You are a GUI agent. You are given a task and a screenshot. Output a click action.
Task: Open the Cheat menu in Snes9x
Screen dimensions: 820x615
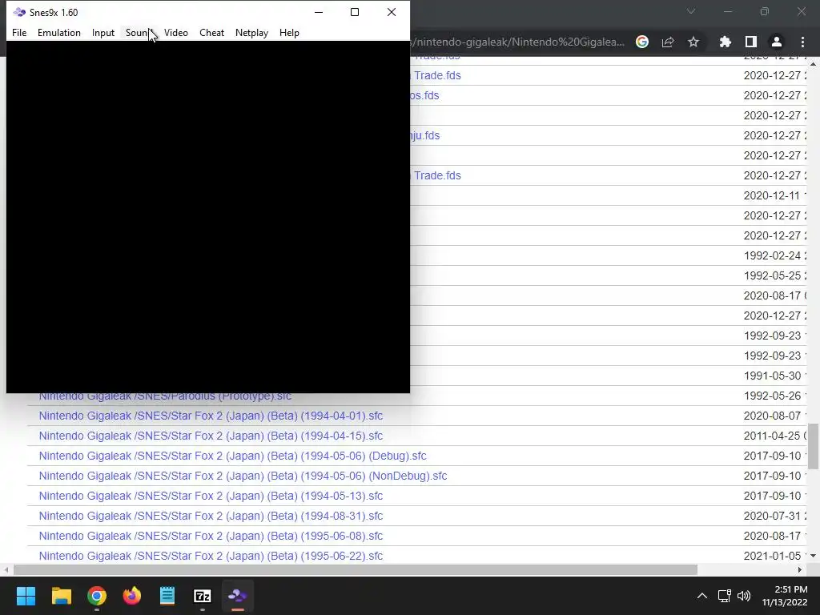click(x=211, y=32)
